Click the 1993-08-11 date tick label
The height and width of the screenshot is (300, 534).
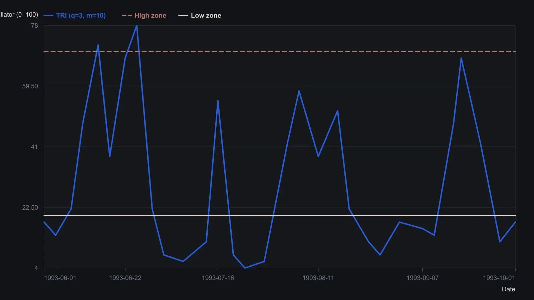click(x=318, y=278)
